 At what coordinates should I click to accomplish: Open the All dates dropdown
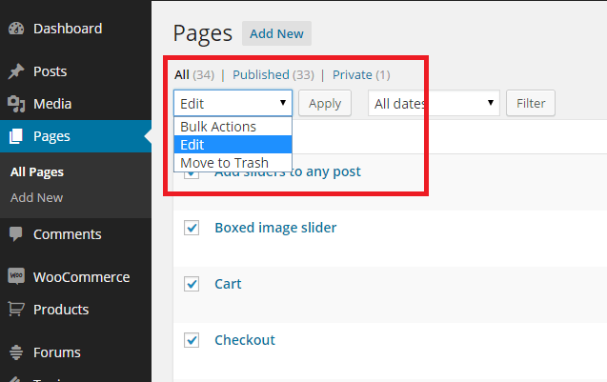coord(434,103)
